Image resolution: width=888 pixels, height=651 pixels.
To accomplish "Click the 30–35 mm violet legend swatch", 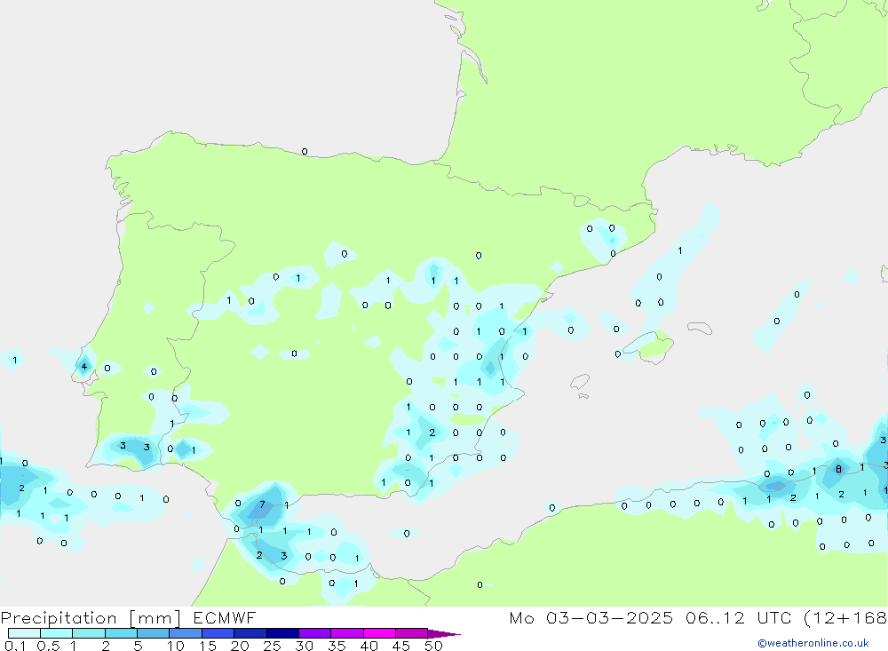I will tap(314, 633).
